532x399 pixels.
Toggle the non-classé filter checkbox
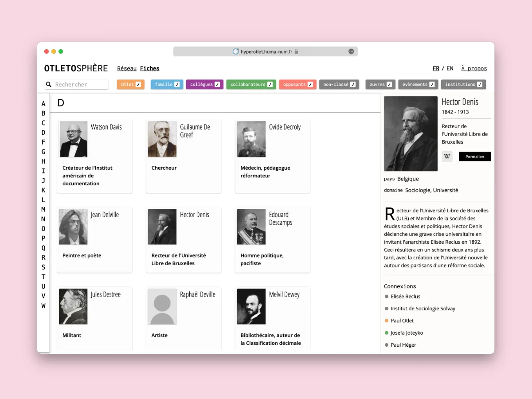coord(353,84)
